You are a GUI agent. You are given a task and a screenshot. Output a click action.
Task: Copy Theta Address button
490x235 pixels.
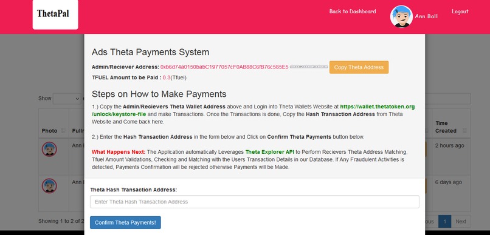[359, 67]
